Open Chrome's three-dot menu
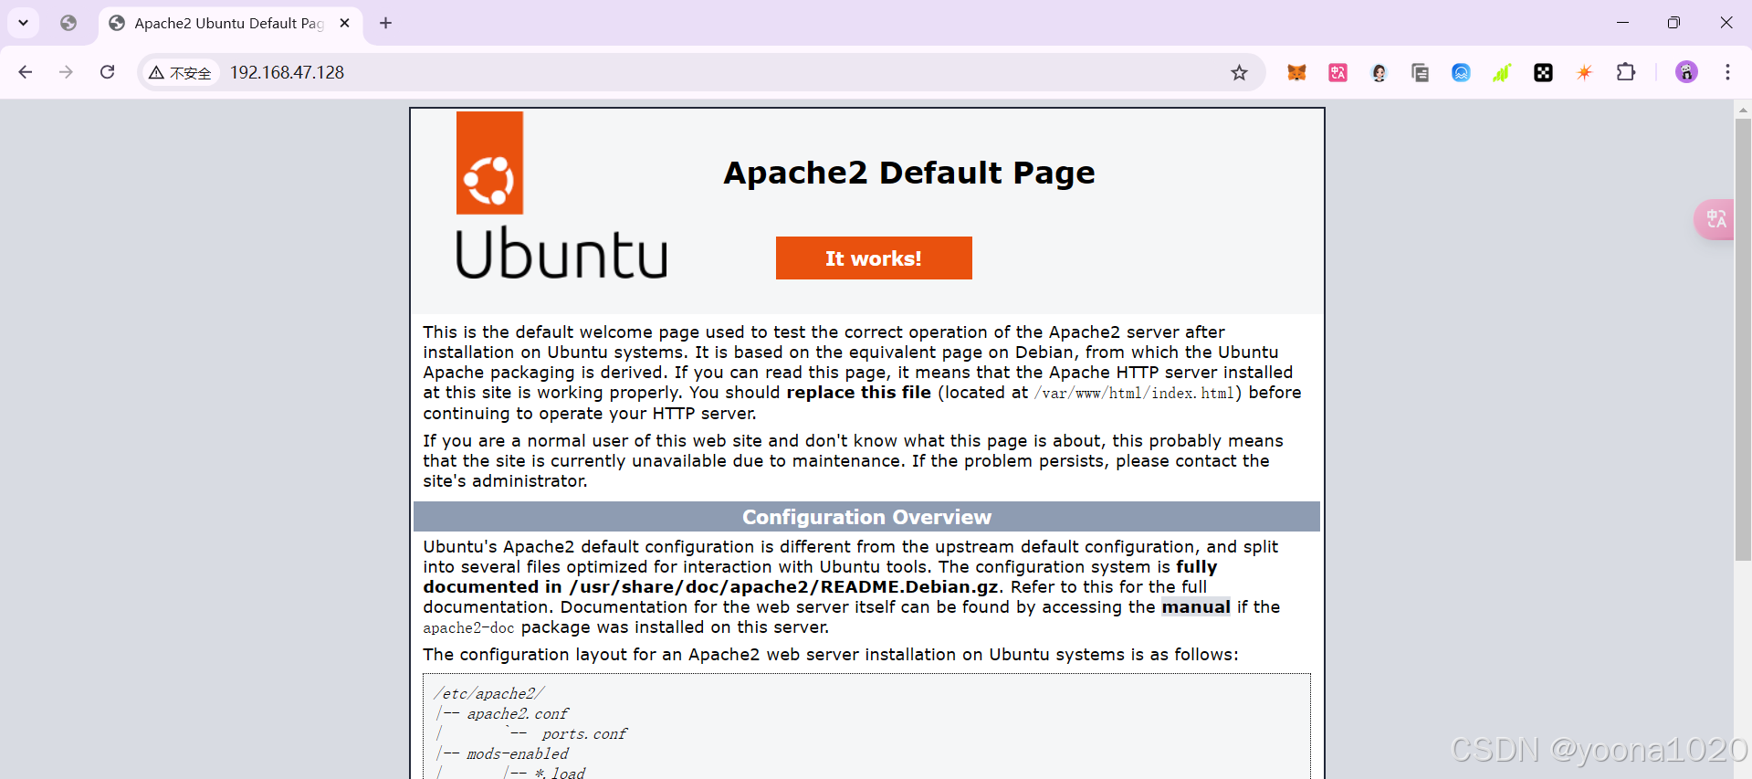Image resolution: width=1752 pixels, height=779 pixels. 1727,72
